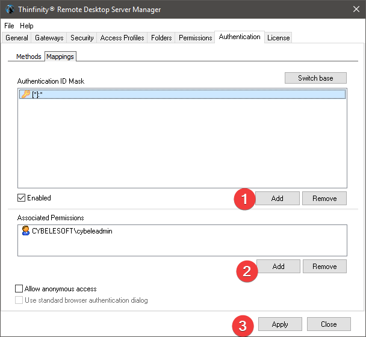Add a new Authentication ID Mask
The height and width of the screenshot is (337, 366).
(x=277, y=199)
